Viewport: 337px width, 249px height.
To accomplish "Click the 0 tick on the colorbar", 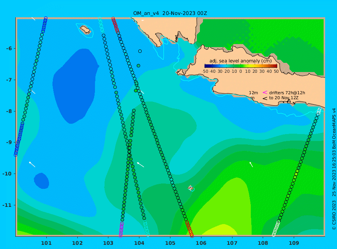I will tap(241, 71).
